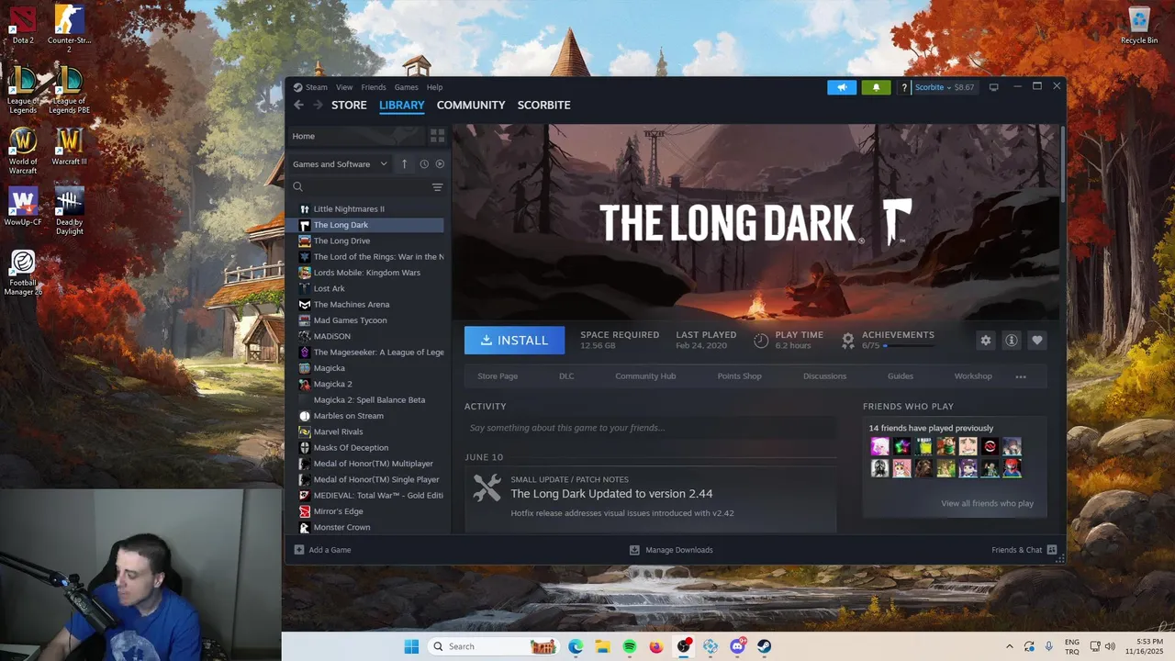Go to the STORE tab
The height and width of the screenshot is (661, 1175).
[x=349, y=105]
